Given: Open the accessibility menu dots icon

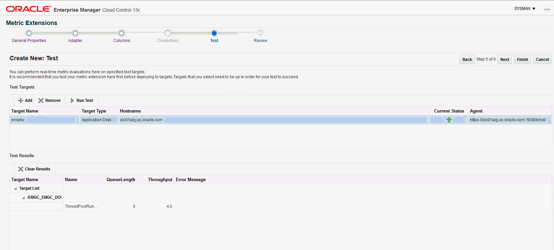Looking at the screenshot, I should click(547, 9).
